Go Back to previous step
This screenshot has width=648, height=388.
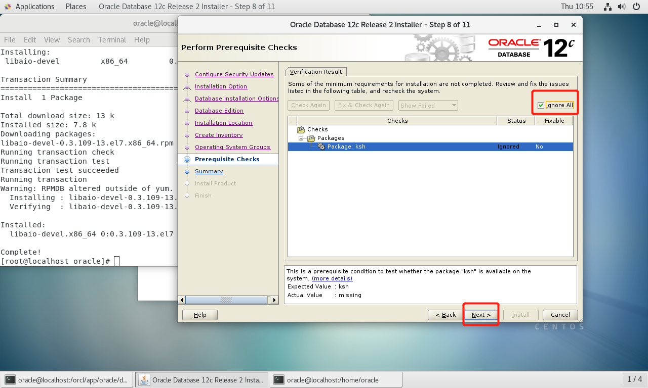(x=445, y=315)
